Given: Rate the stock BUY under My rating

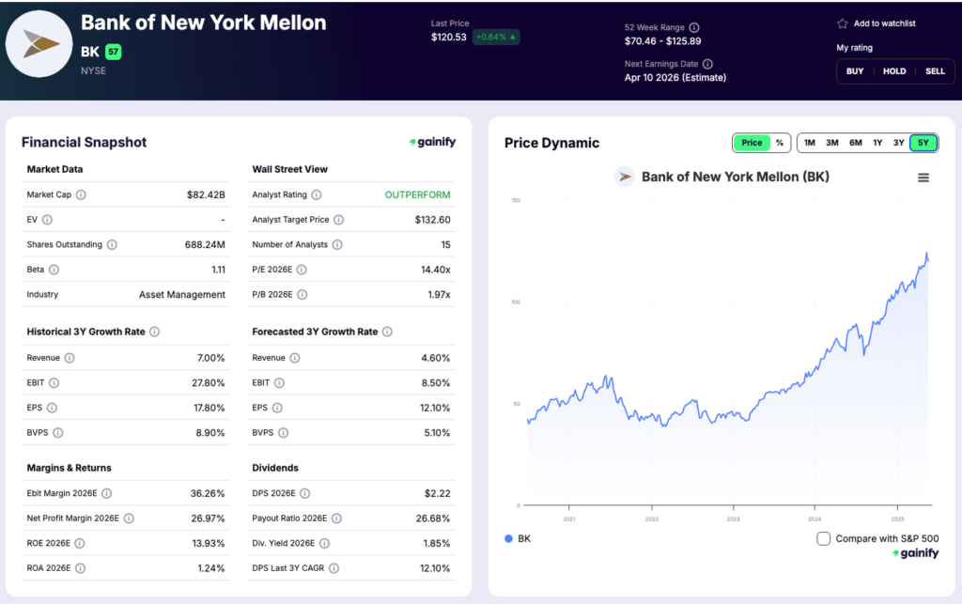Looking at the screenshot, I should click(854, 70).
